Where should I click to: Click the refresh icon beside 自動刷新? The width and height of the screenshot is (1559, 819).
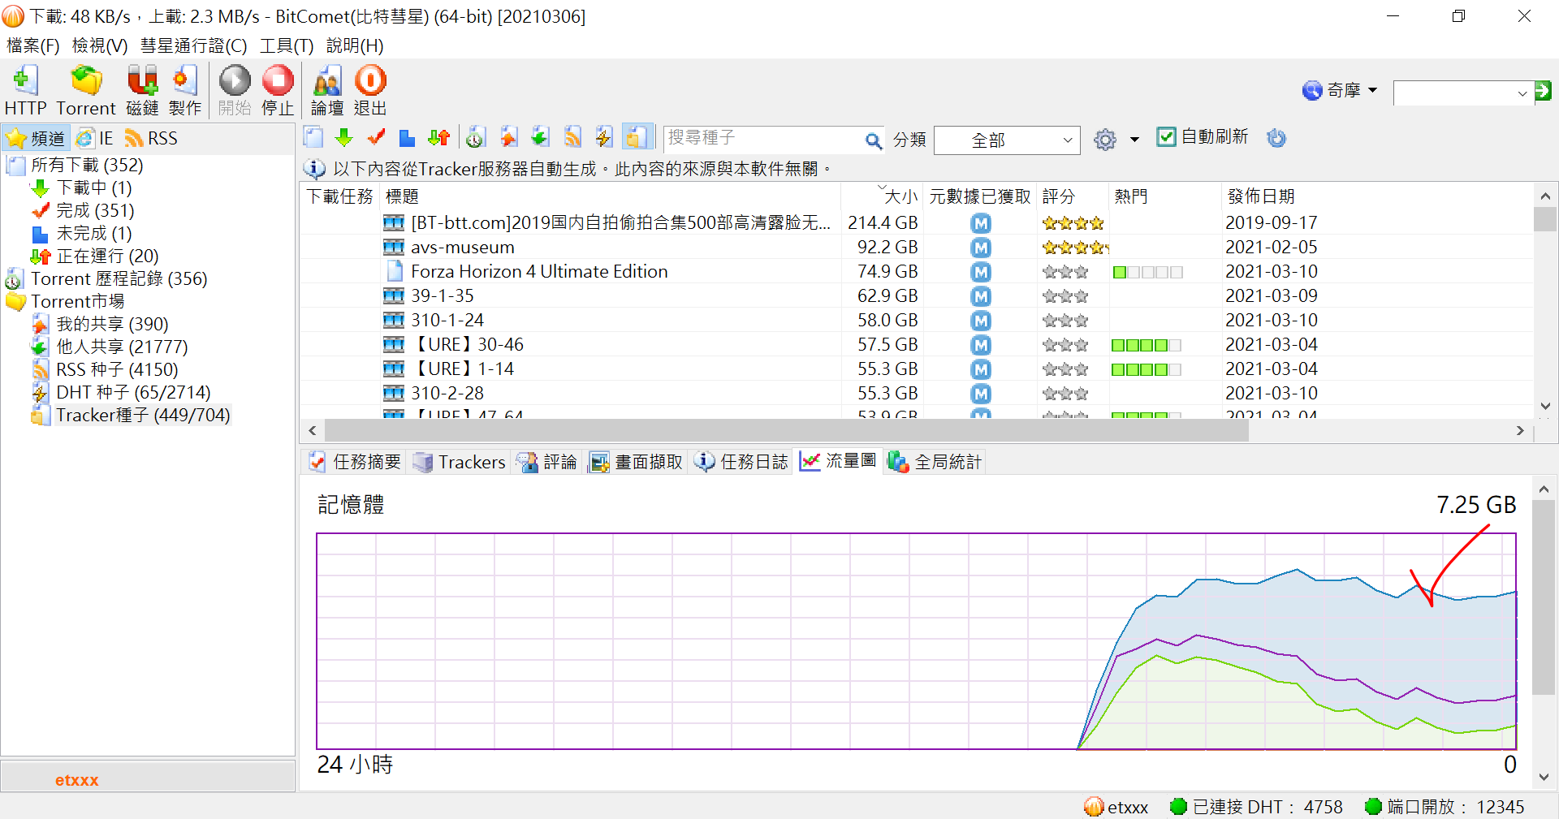click(x=1276, y=138)
